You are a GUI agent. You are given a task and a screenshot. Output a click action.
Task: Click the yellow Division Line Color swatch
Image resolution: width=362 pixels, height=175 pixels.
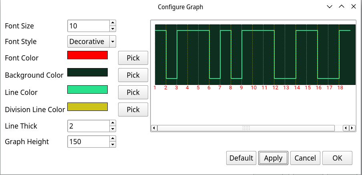pyautogui.click(x=88, y=107)
